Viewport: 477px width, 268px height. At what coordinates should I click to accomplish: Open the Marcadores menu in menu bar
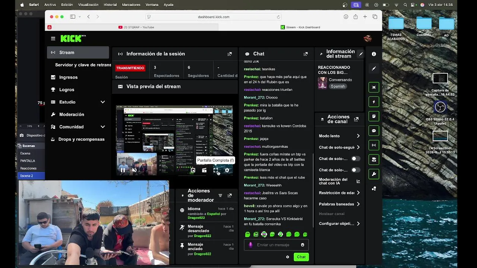[131, 5]
